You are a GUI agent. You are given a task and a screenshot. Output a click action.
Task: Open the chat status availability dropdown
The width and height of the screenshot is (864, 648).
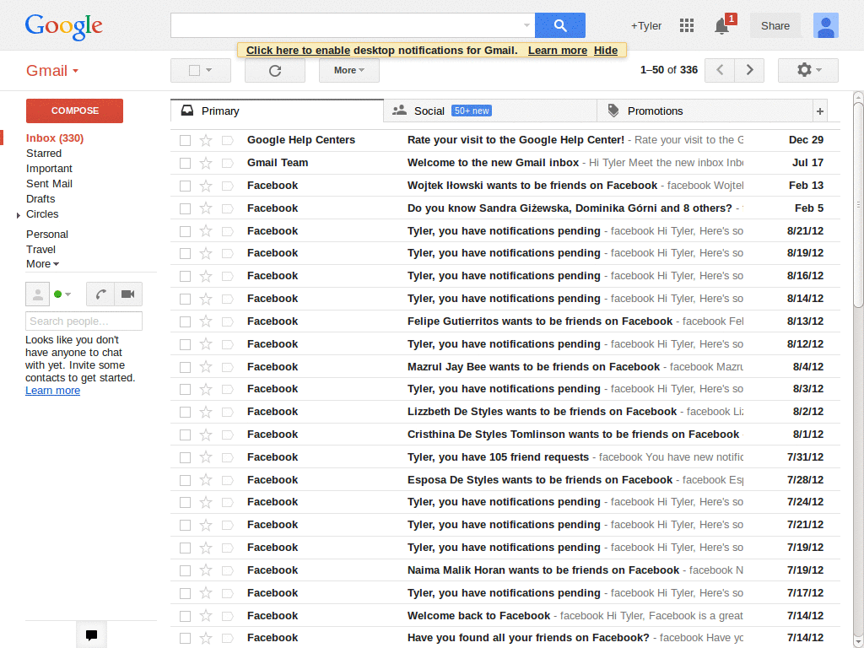coord(63,294)
